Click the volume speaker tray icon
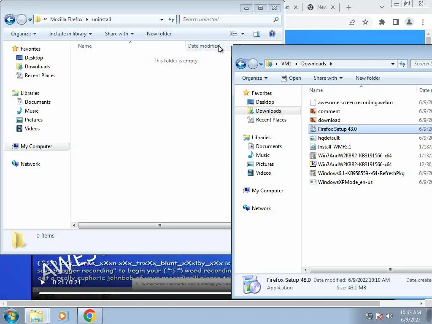The width and height of the screenshot is (432, 324). click(x=389, y=316)
